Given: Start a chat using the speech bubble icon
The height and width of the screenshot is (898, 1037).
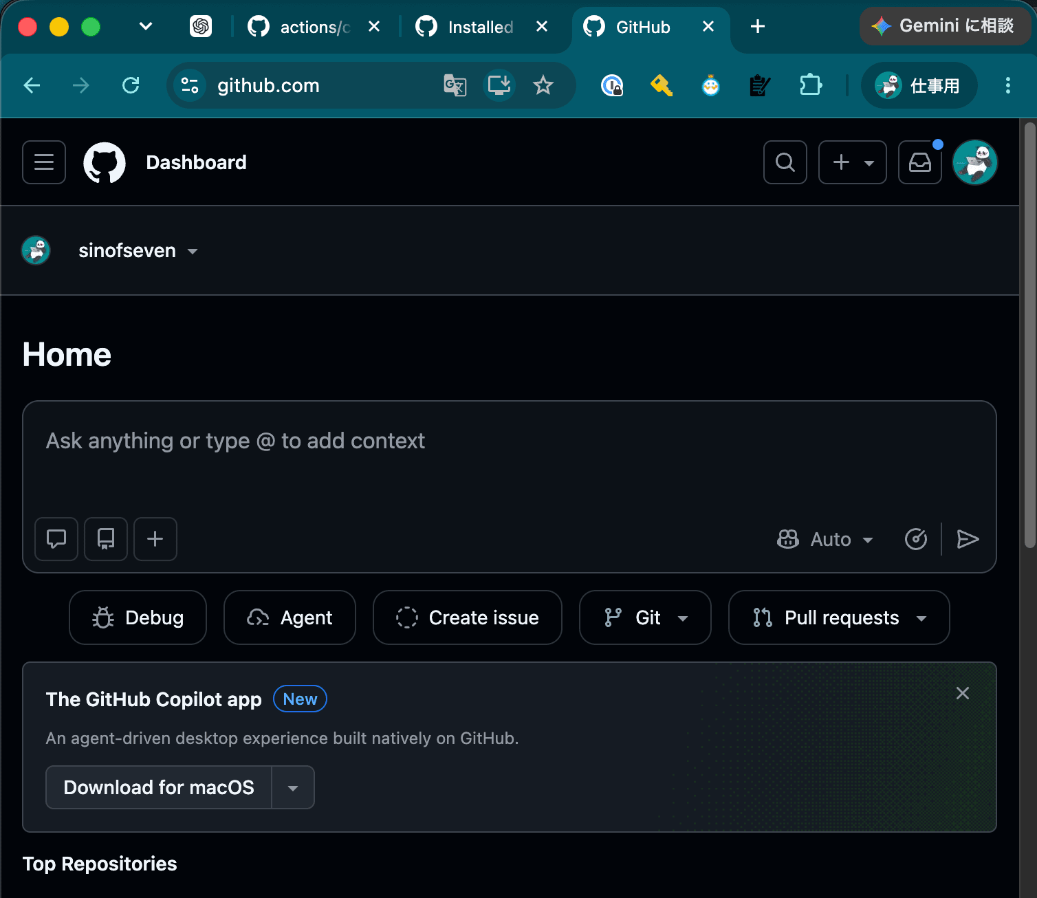Looking at the screenshot, I should point(56,539).
